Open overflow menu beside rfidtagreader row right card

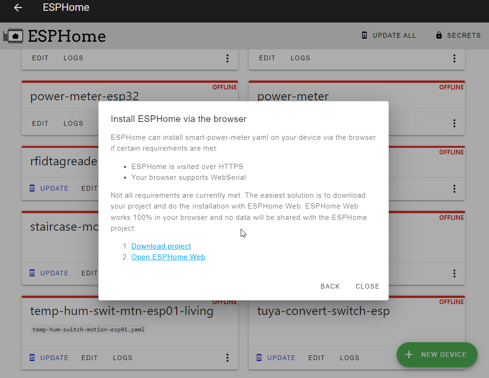(x=455, y=189)
